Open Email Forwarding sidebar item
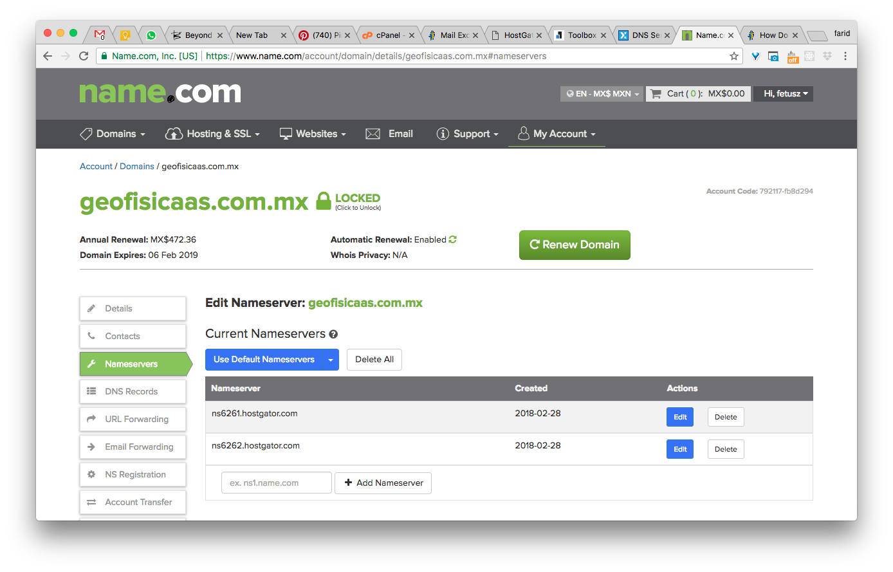 tap(133, 447)
